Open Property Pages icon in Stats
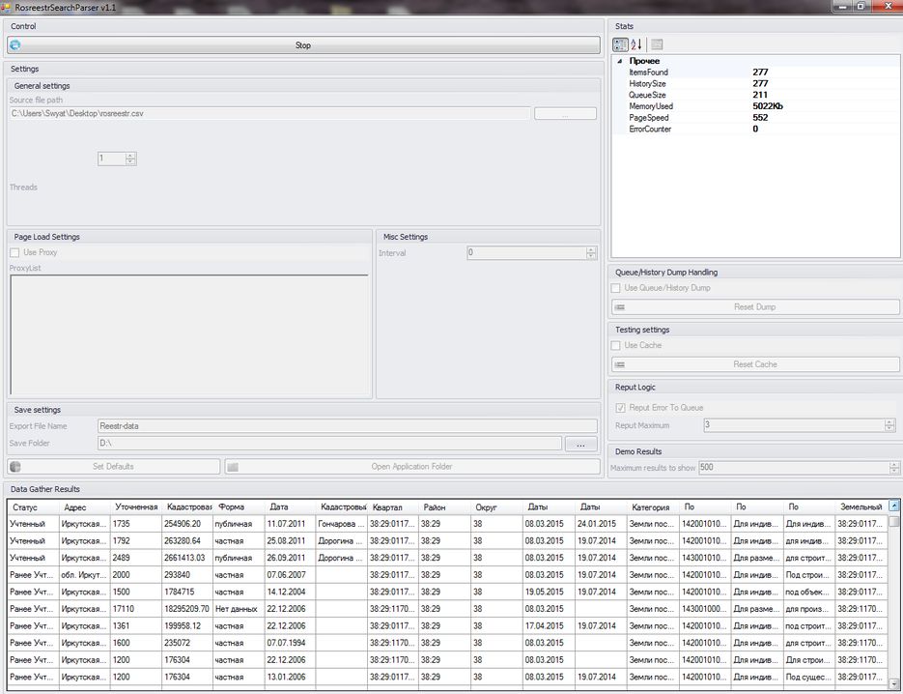 tap(657, 44)
